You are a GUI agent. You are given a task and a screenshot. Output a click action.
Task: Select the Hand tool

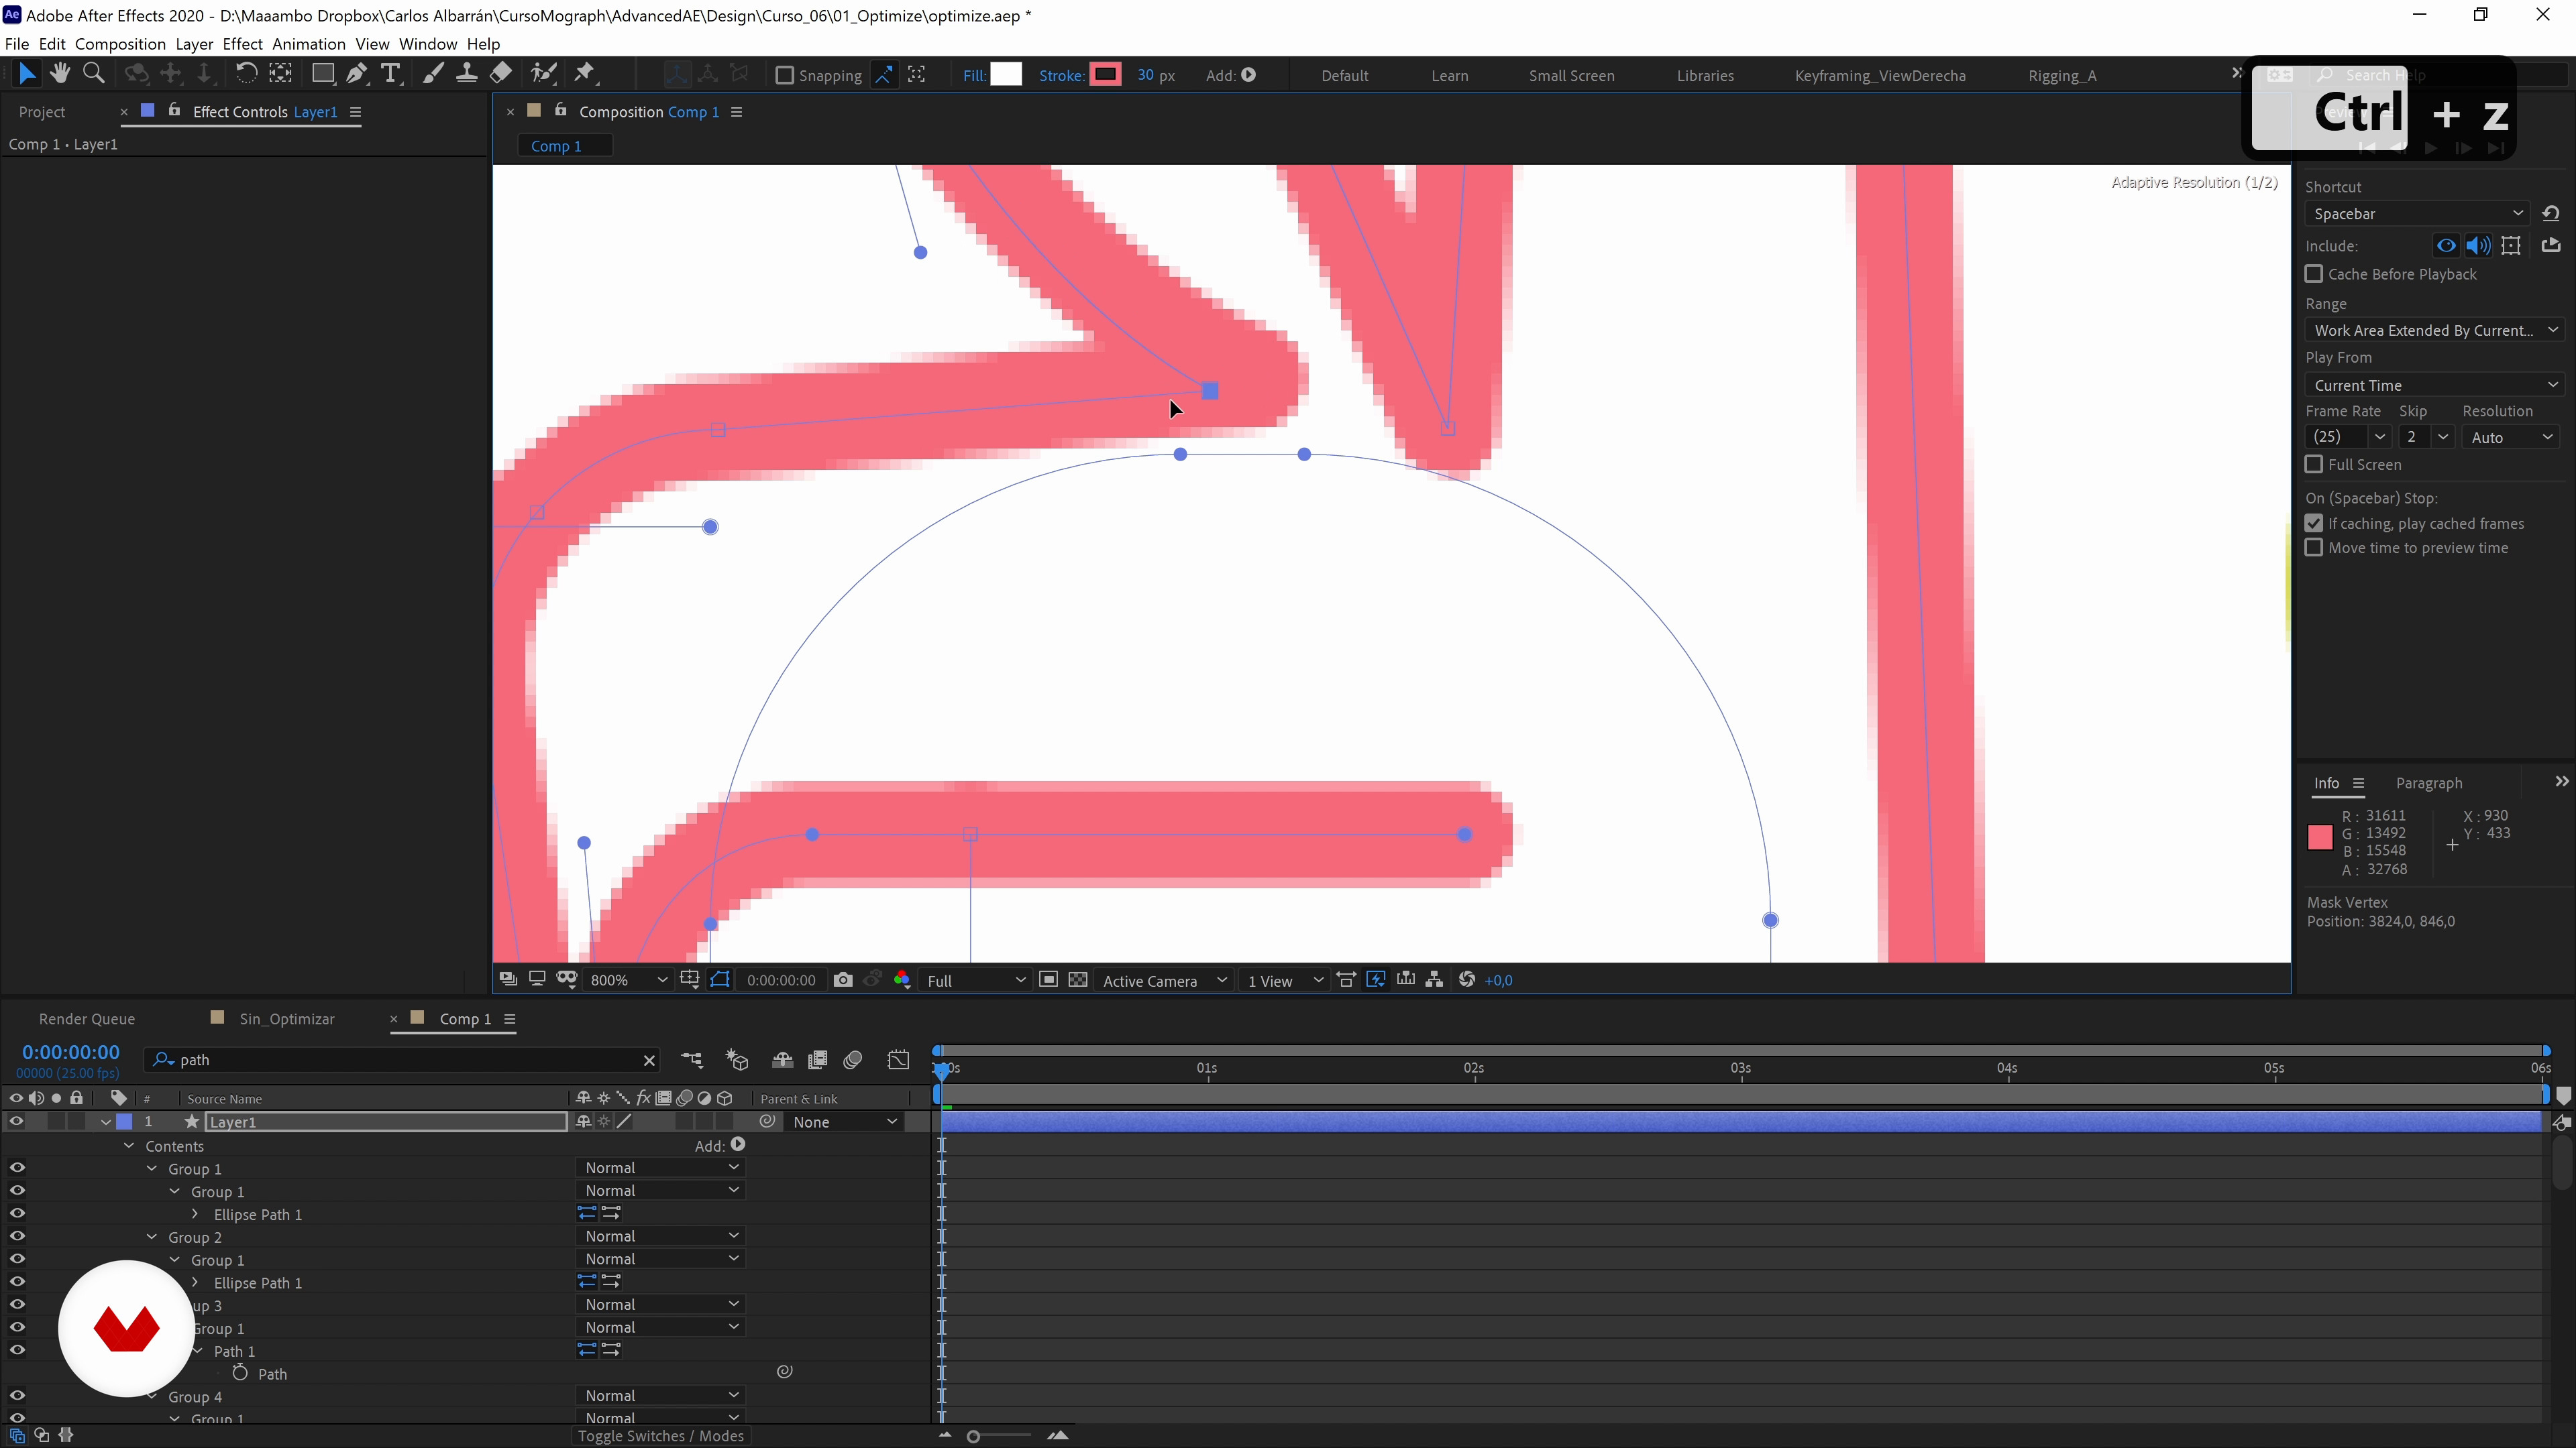60,73
